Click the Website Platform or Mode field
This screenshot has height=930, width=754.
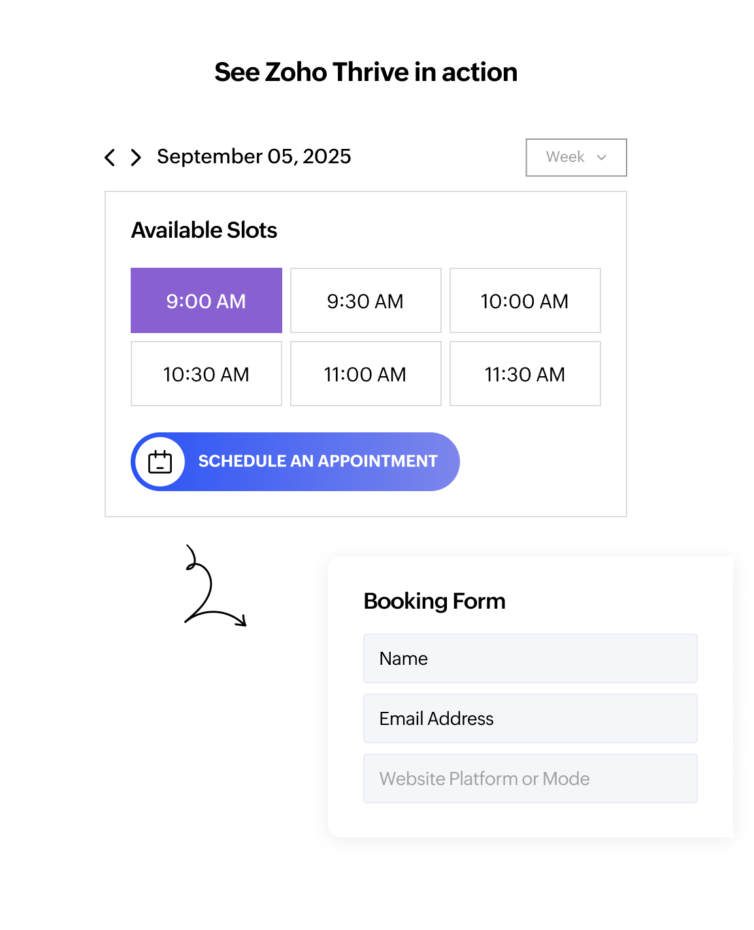(x=529, y=778)
